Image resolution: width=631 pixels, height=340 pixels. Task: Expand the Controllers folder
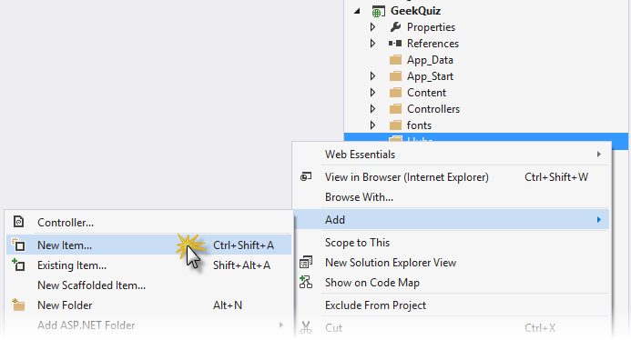pos(372,108)
